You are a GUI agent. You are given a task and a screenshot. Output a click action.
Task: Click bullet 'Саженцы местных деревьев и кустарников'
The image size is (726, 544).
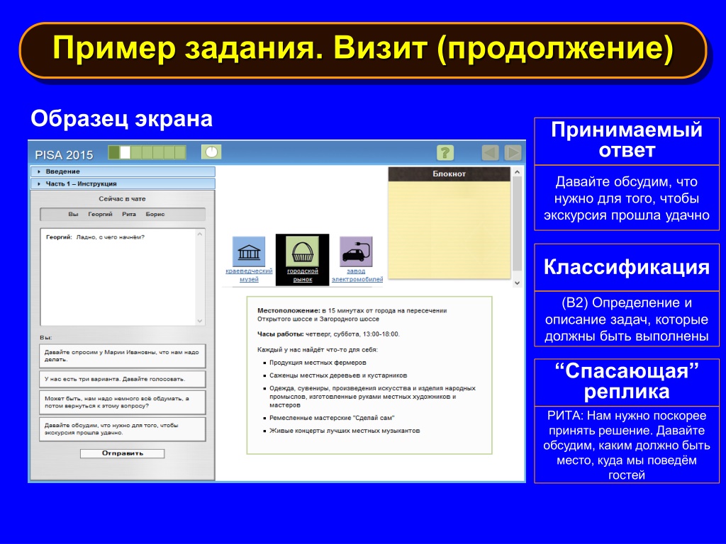point(338,375)
